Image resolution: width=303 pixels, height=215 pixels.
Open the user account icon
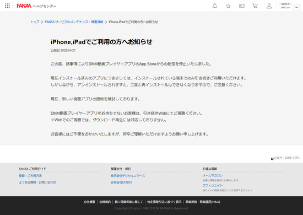click(x=269, y=6)
